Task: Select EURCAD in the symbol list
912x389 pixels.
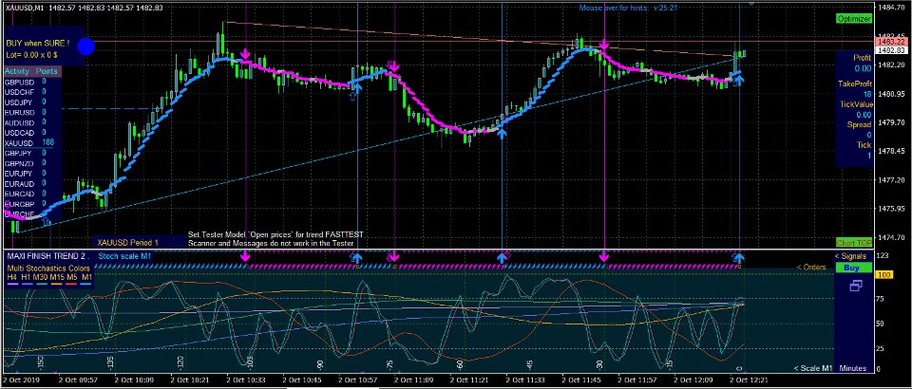Action: click(x=19, y=194)
